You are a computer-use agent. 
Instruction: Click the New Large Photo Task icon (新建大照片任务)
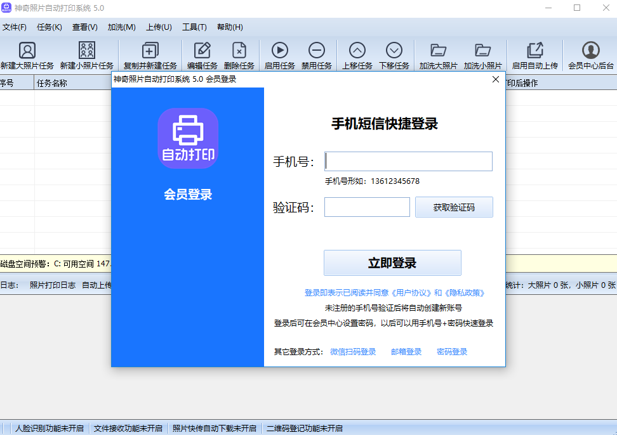(27, 51)
